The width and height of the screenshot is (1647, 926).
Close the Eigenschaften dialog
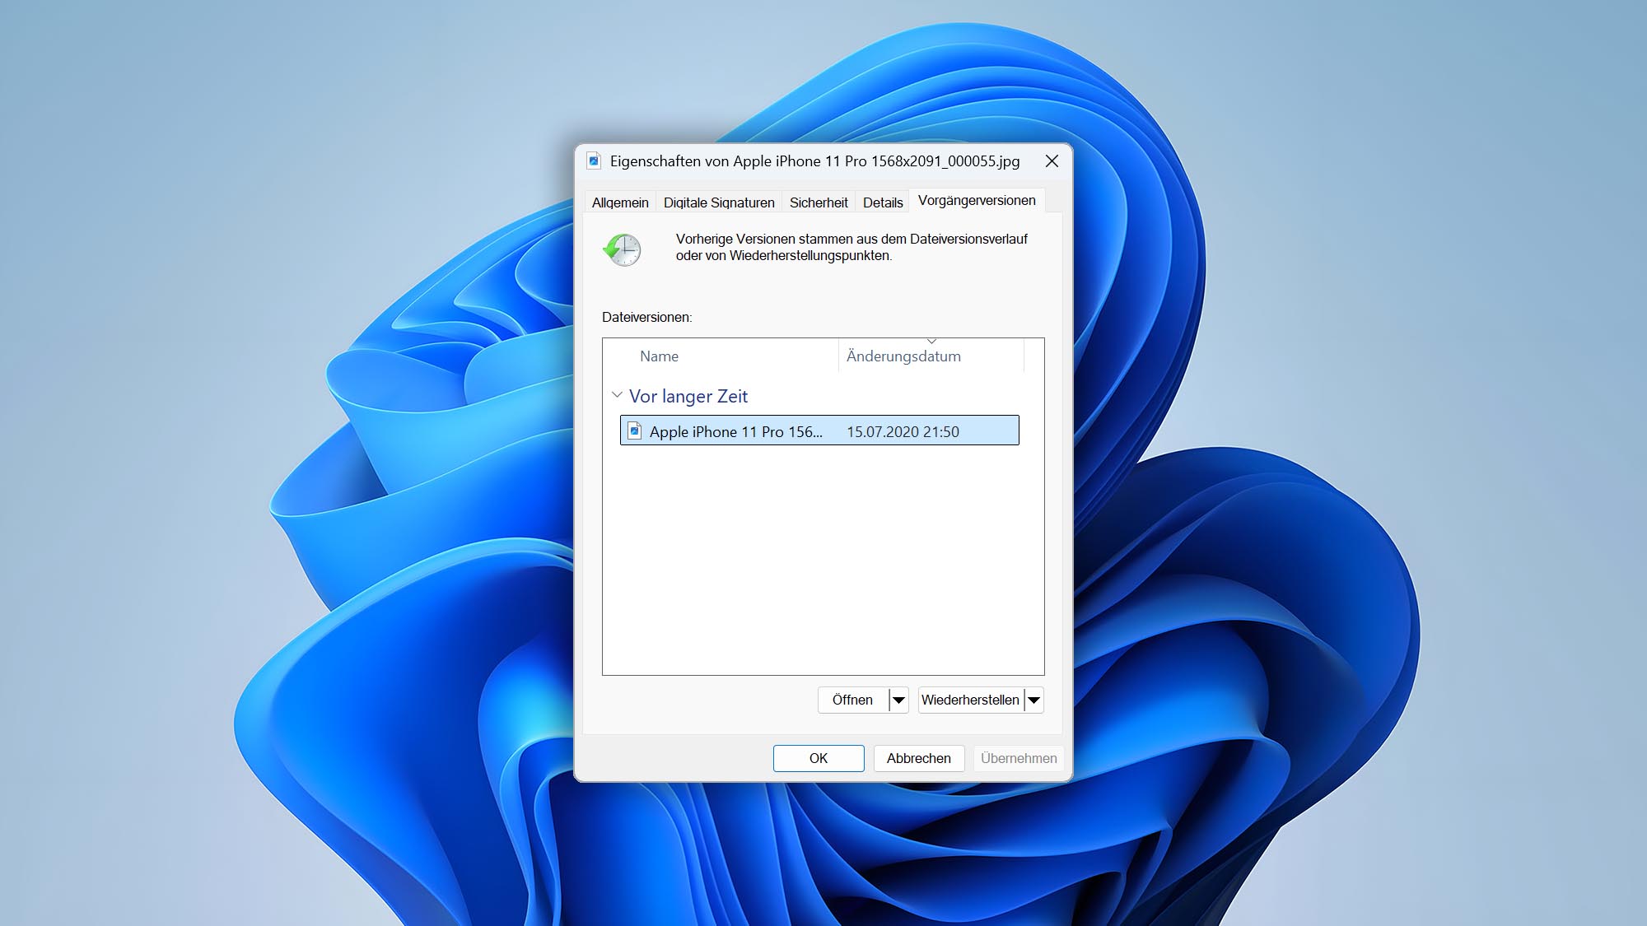point(1052,161)
